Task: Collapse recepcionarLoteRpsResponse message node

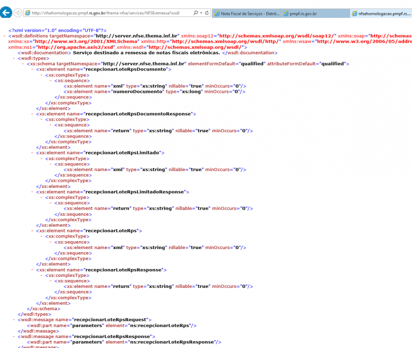Action: [14, 337]
